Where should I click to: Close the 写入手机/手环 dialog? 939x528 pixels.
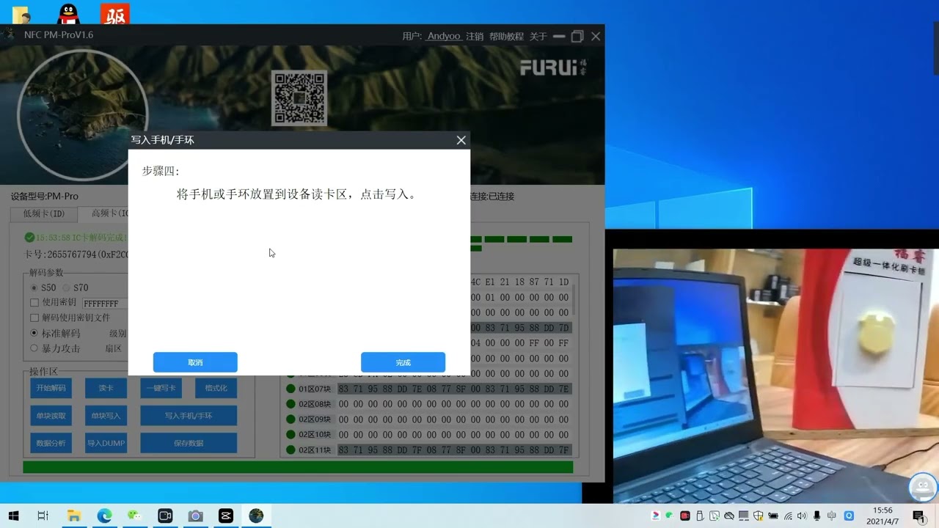pos(461,140)
